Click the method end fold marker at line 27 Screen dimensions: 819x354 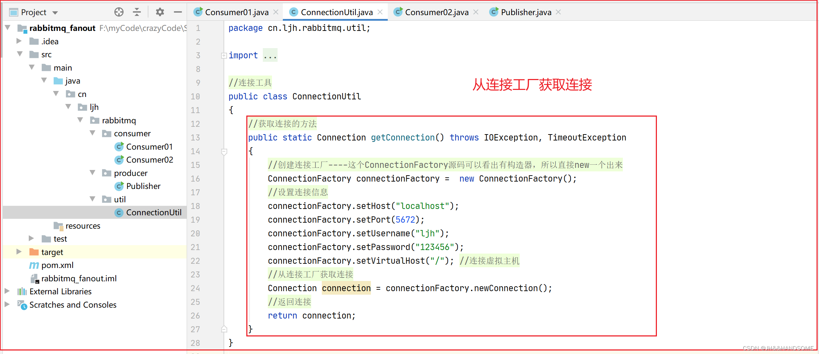[x=224, y=329]
